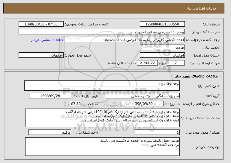Click the label ایجاد کننده درخواست
The height and width of the screenshot is (163, 231).
pyautogui.click(x=203, y=40)
